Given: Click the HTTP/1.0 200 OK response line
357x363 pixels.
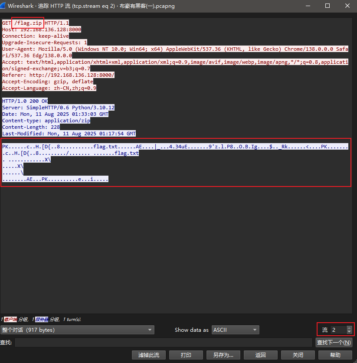Looking at the screenshot, I should 25,101.
